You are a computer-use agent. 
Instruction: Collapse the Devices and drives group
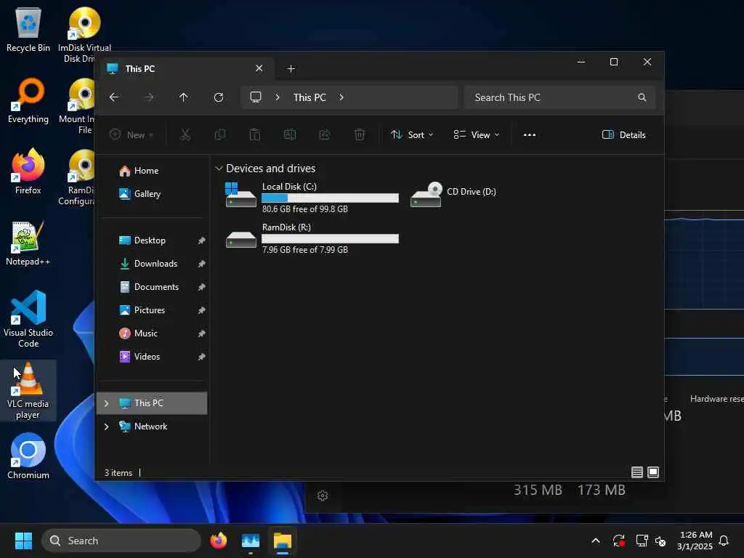(x=219, y=169)
